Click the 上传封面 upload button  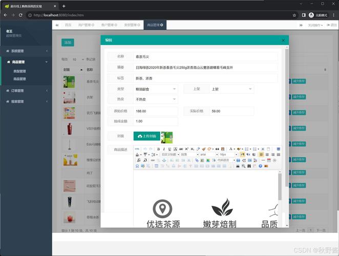147,136
